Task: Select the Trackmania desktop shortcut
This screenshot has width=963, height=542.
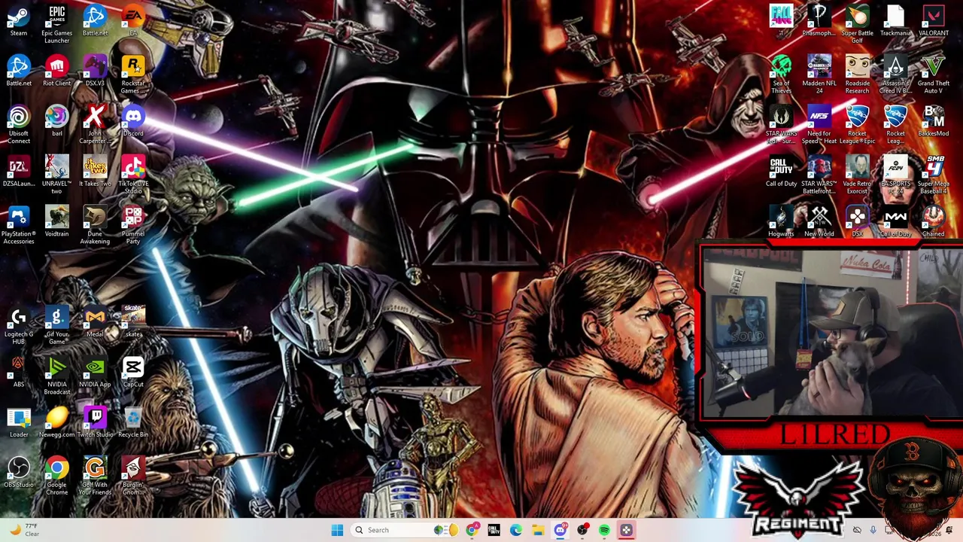Action: point(895,21)
